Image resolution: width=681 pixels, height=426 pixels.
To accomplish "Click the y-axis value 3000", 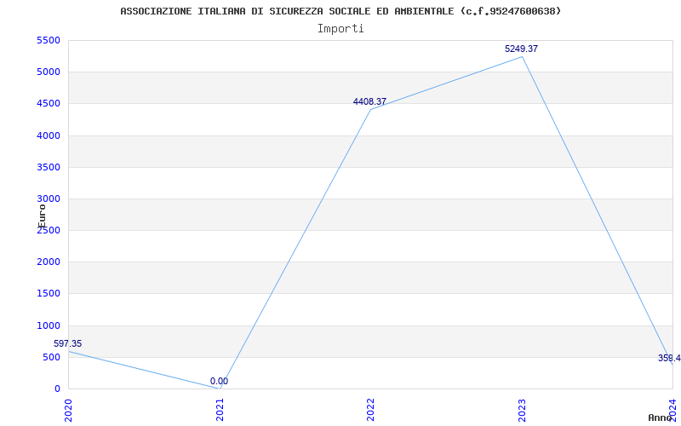I will 49,199.
